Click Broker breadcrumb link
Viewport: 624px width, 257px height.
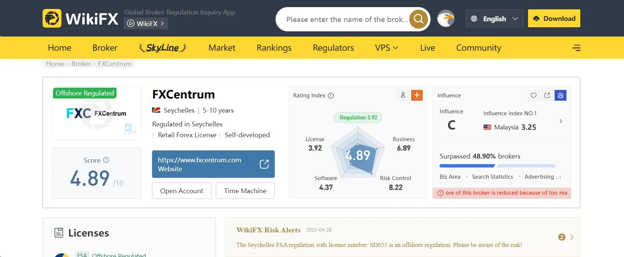[x=81, y=64]
